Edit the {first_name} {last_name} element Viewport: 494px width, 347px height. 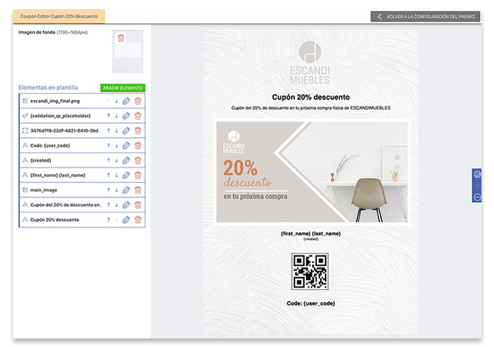pos(126,175)
